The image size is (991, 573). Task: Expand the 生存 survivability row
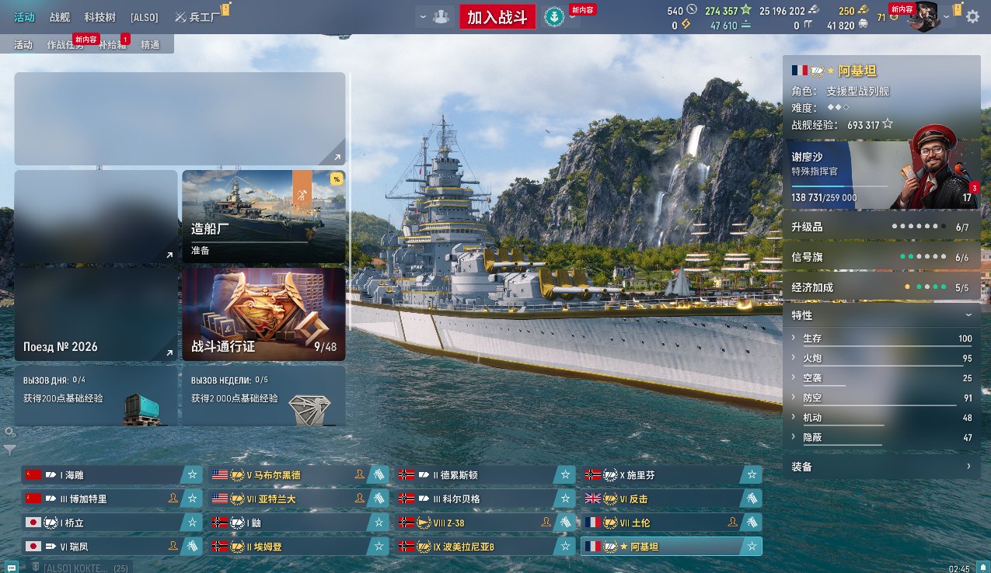pyautogui.click(x=881, y=339)
